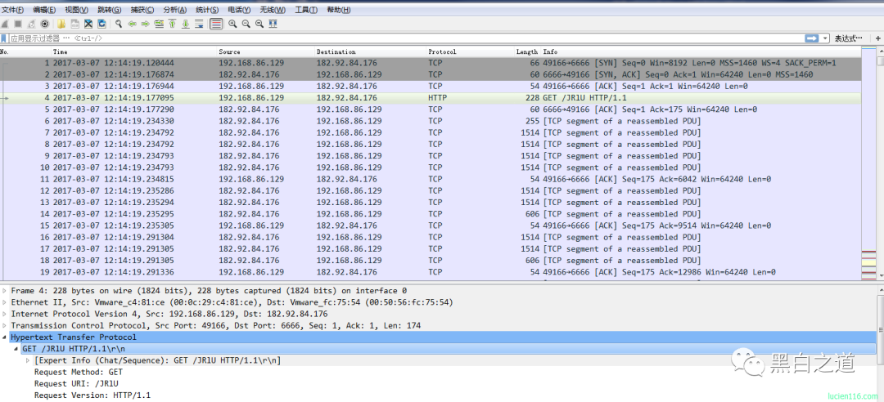Select packet 11 ACK Ack=6042 row

(431, 179)
